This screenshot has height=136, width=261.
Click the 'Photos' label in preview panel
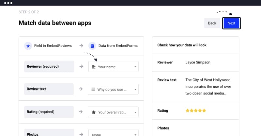pyautogui.click(x=163, y=128)
